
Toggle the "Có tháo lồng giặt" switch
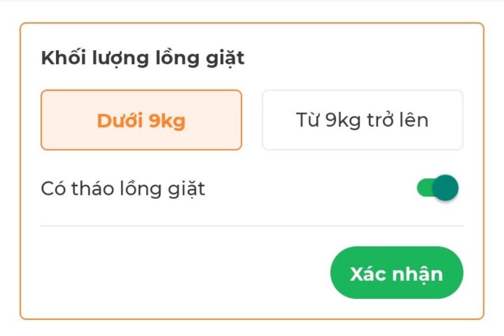437,188
